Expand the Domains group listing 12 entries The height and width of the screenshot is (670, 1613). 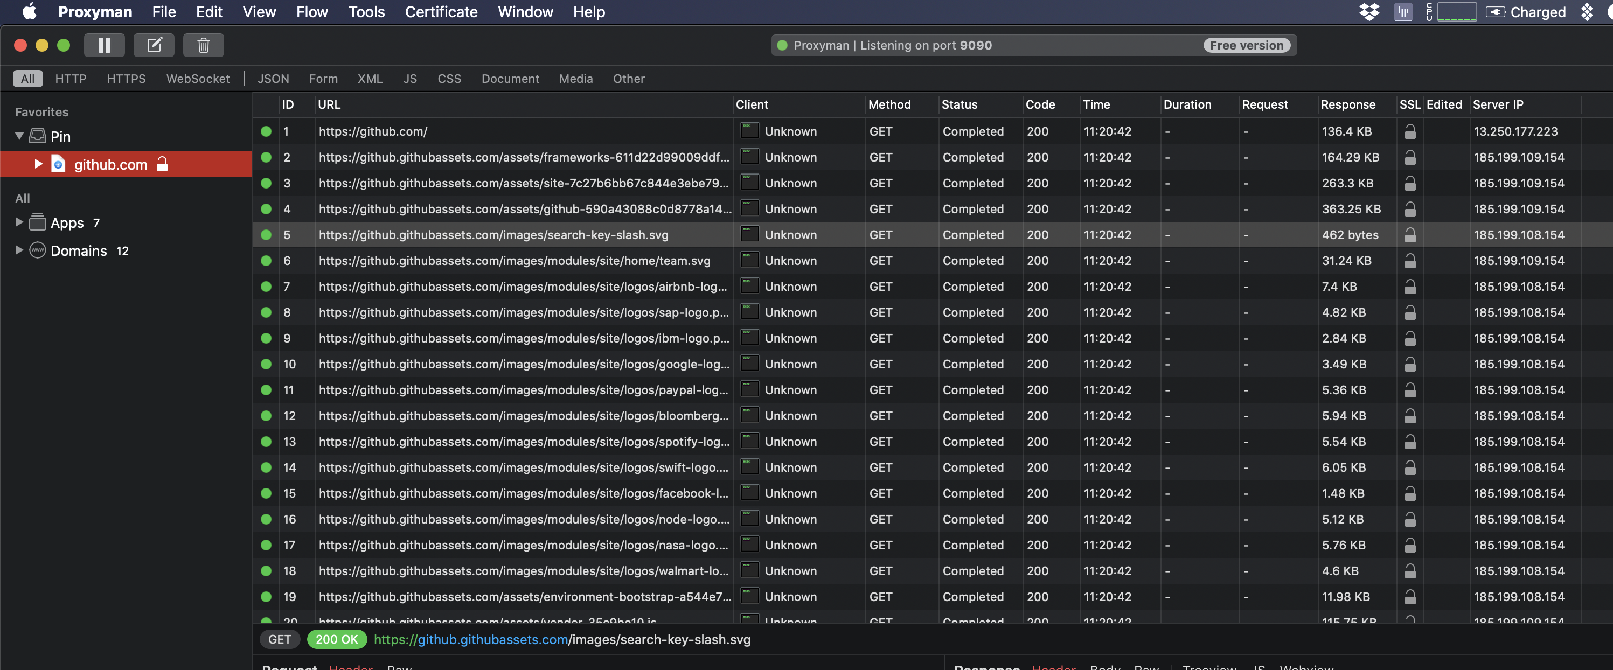pos(18,250)
